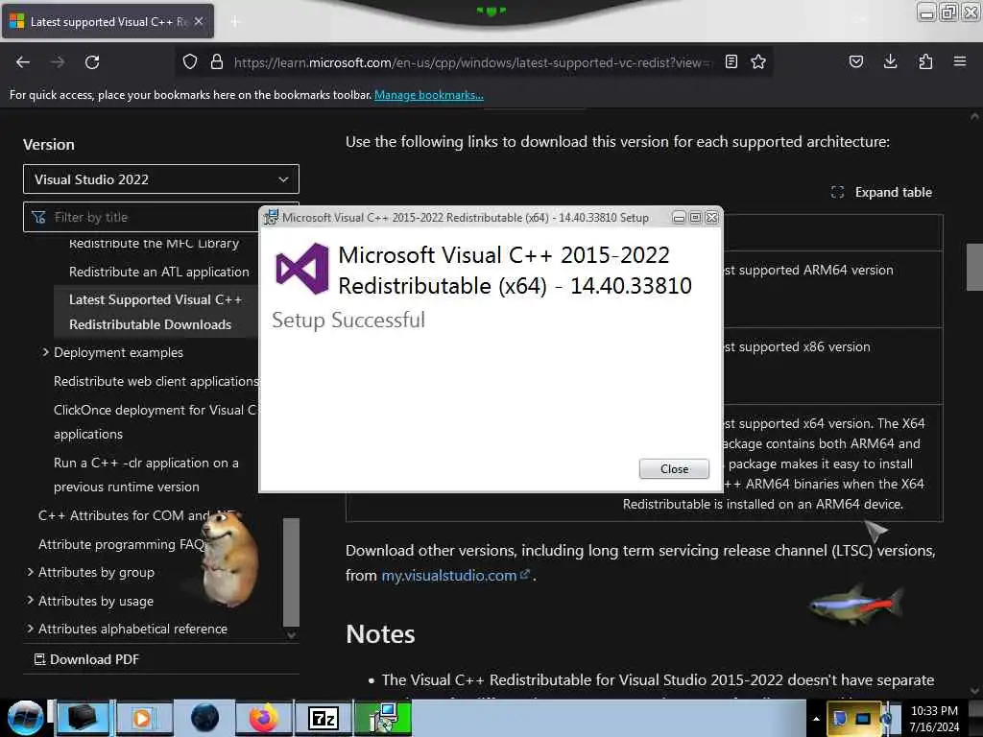
Task: Open the Firefox downloads panel
Action: tap(890, 62)
